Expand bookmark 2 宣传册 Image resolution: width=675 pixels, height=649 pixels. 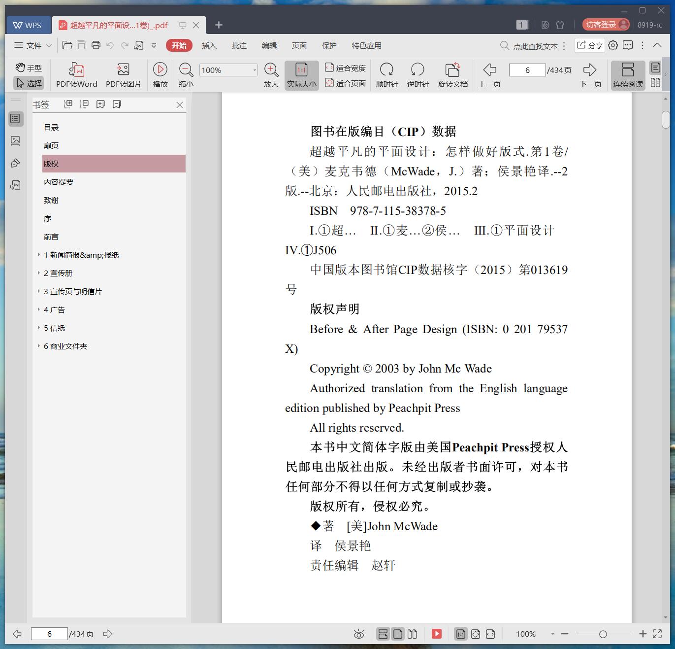(39, 273)
